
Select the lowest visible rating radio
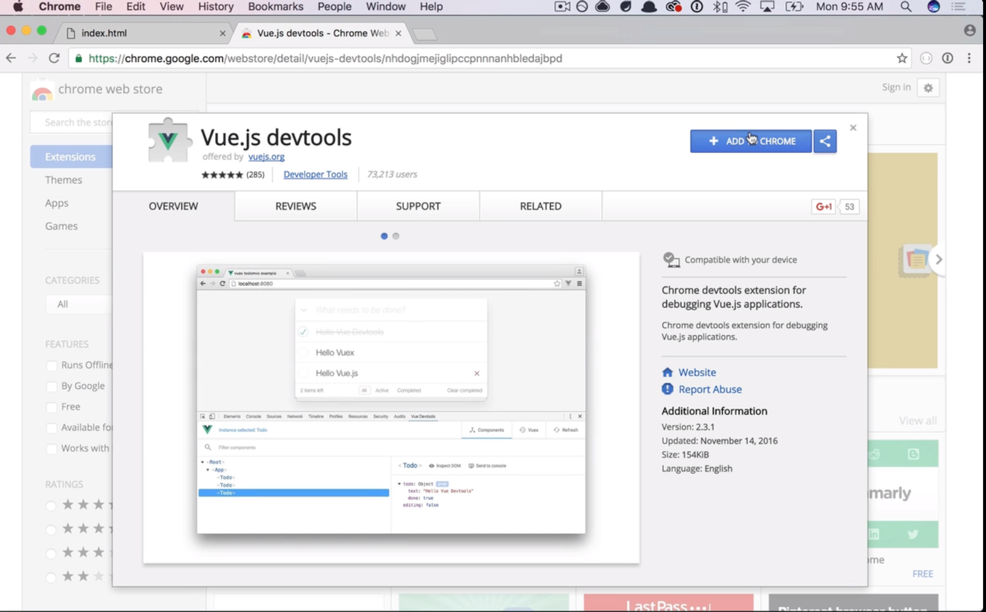point(51,577)
